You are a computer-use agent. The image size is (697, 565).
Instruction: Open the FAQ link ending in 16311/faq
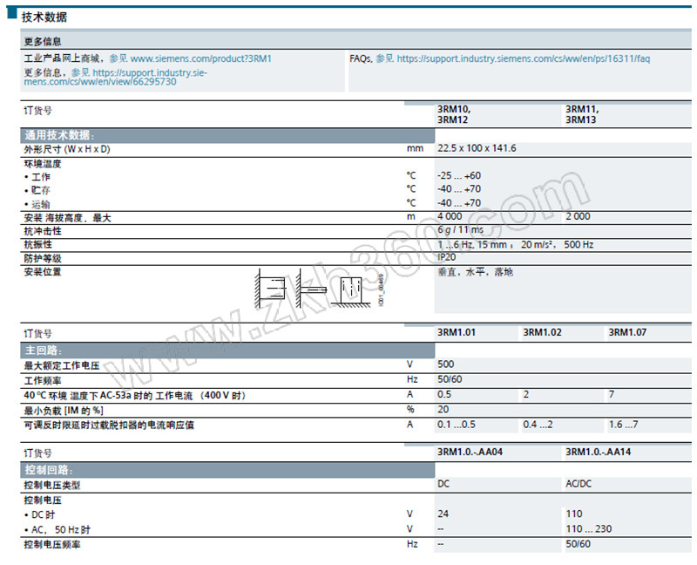click(524, 58)
